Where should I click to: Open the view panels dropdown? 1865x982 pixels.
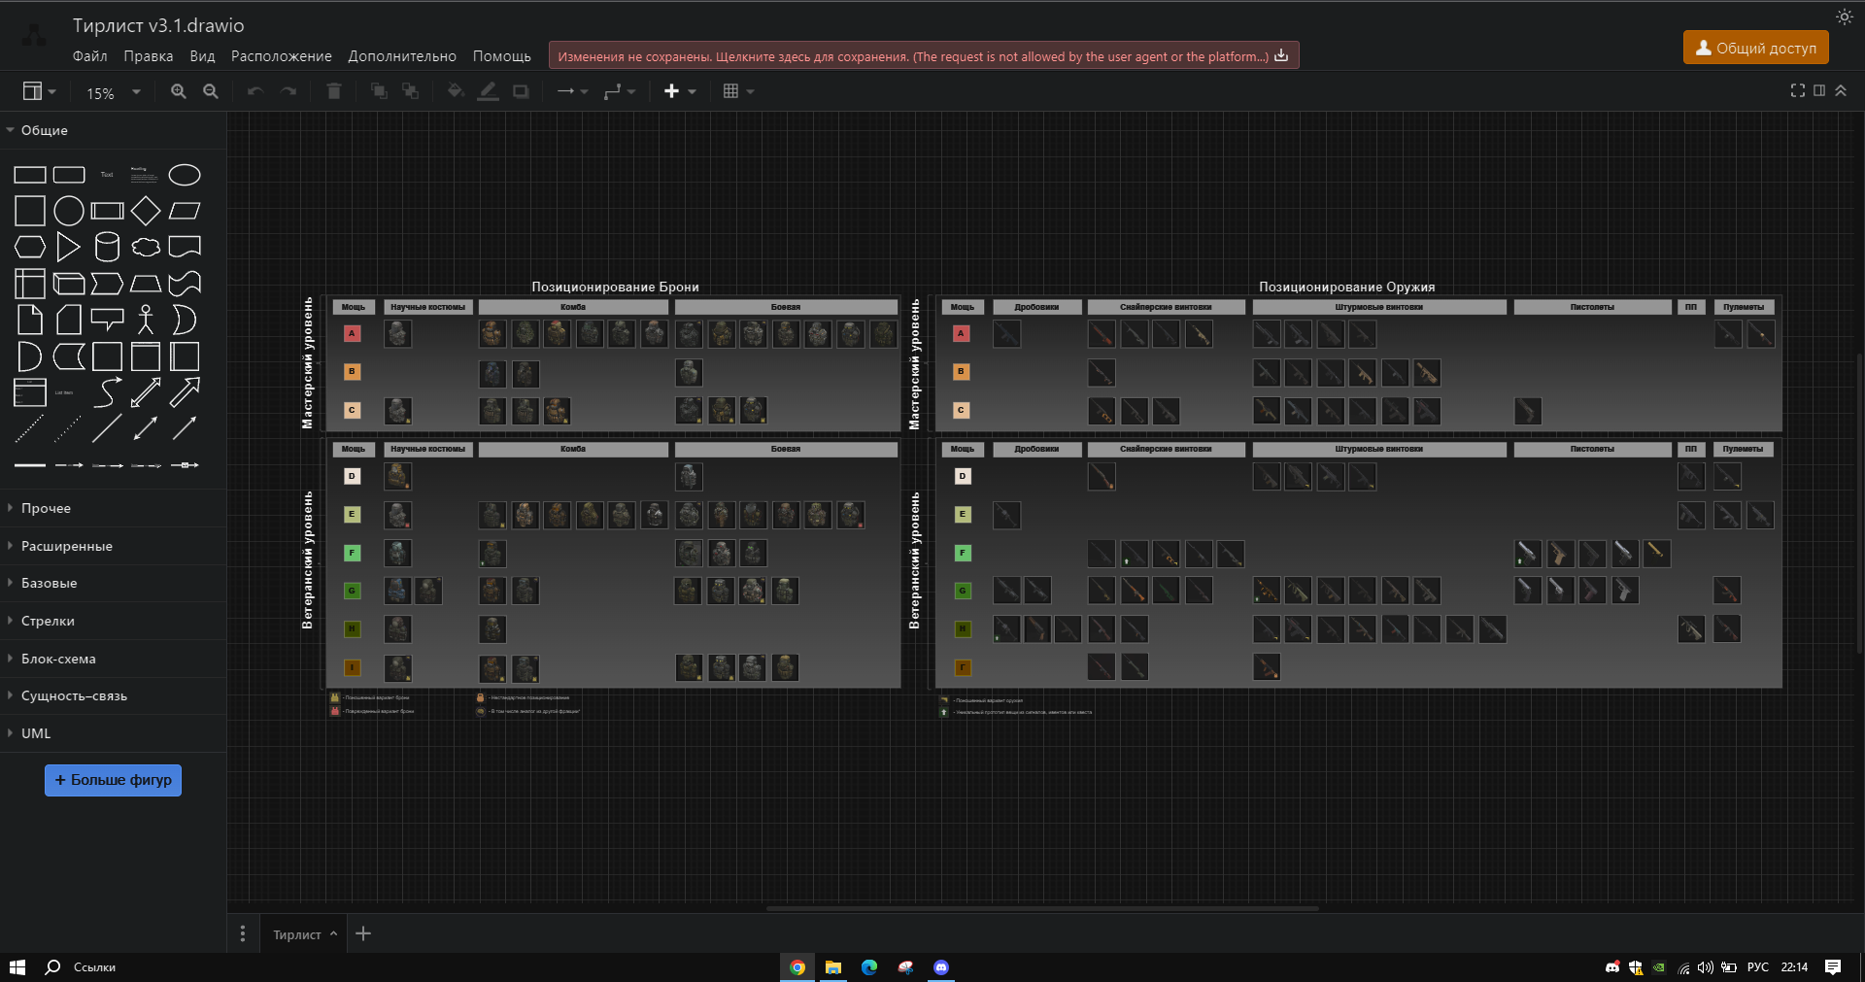click(40, 91)
